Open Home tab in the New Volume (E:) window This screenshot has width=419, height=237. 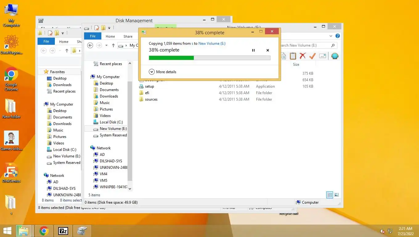[110, 36]
